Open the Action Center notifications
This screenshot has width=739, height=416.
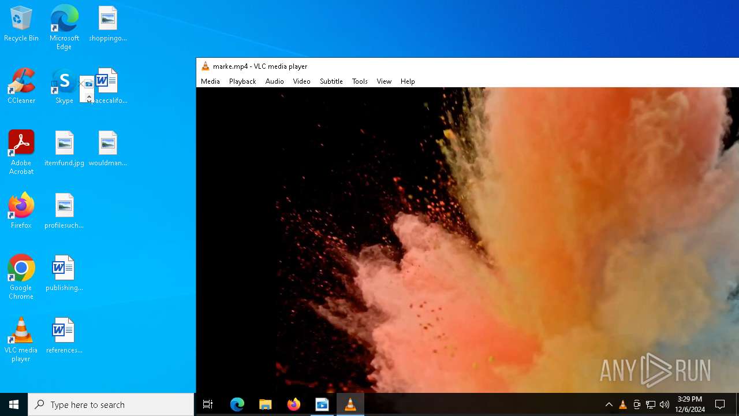pos(720,404)
